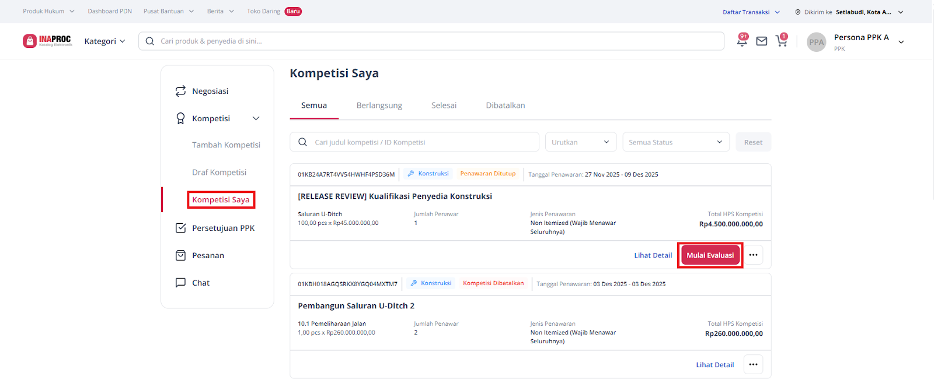
Task: Click Lihat Detail for RELEASE REVIEW competition
Action: (x=653, y=255)
